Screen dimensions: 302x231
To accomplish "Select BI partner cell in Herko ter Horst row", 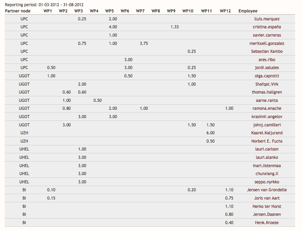I will click(x=24, y=206).
